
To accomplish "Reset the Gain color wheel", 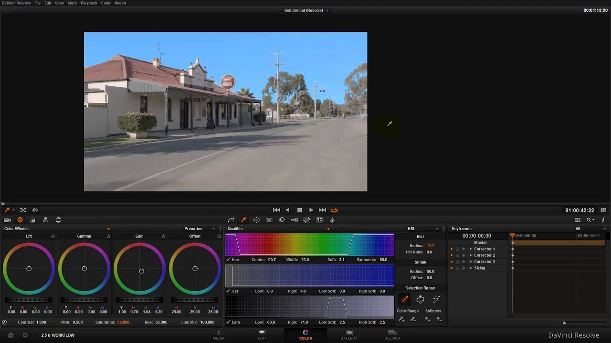I will (x=164, y=236).
